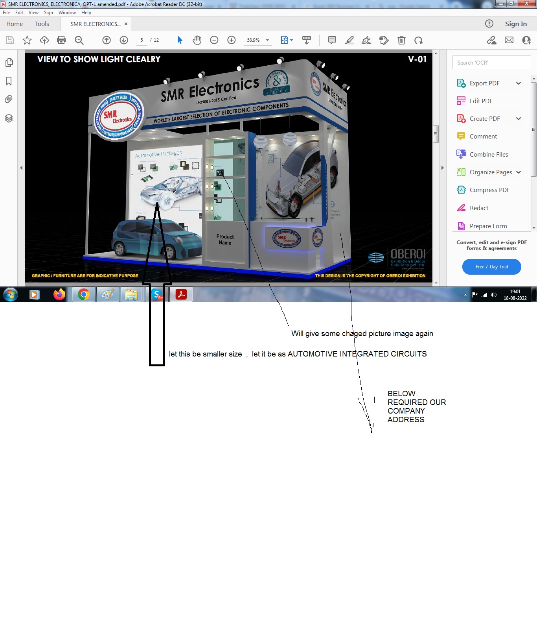
Task: Expand Create PDF options chevron
Action: click(519, 118)
